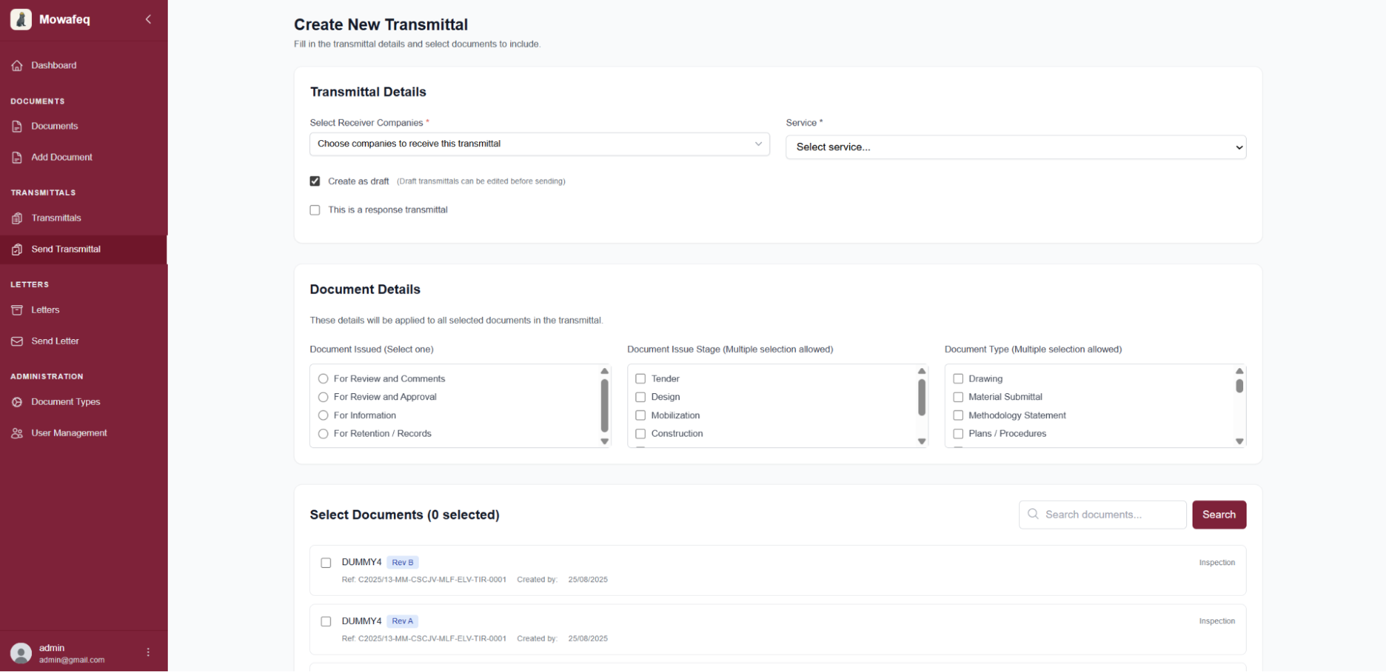Check the Tender issue stage
1386x672 pixels.
[640, 378]
